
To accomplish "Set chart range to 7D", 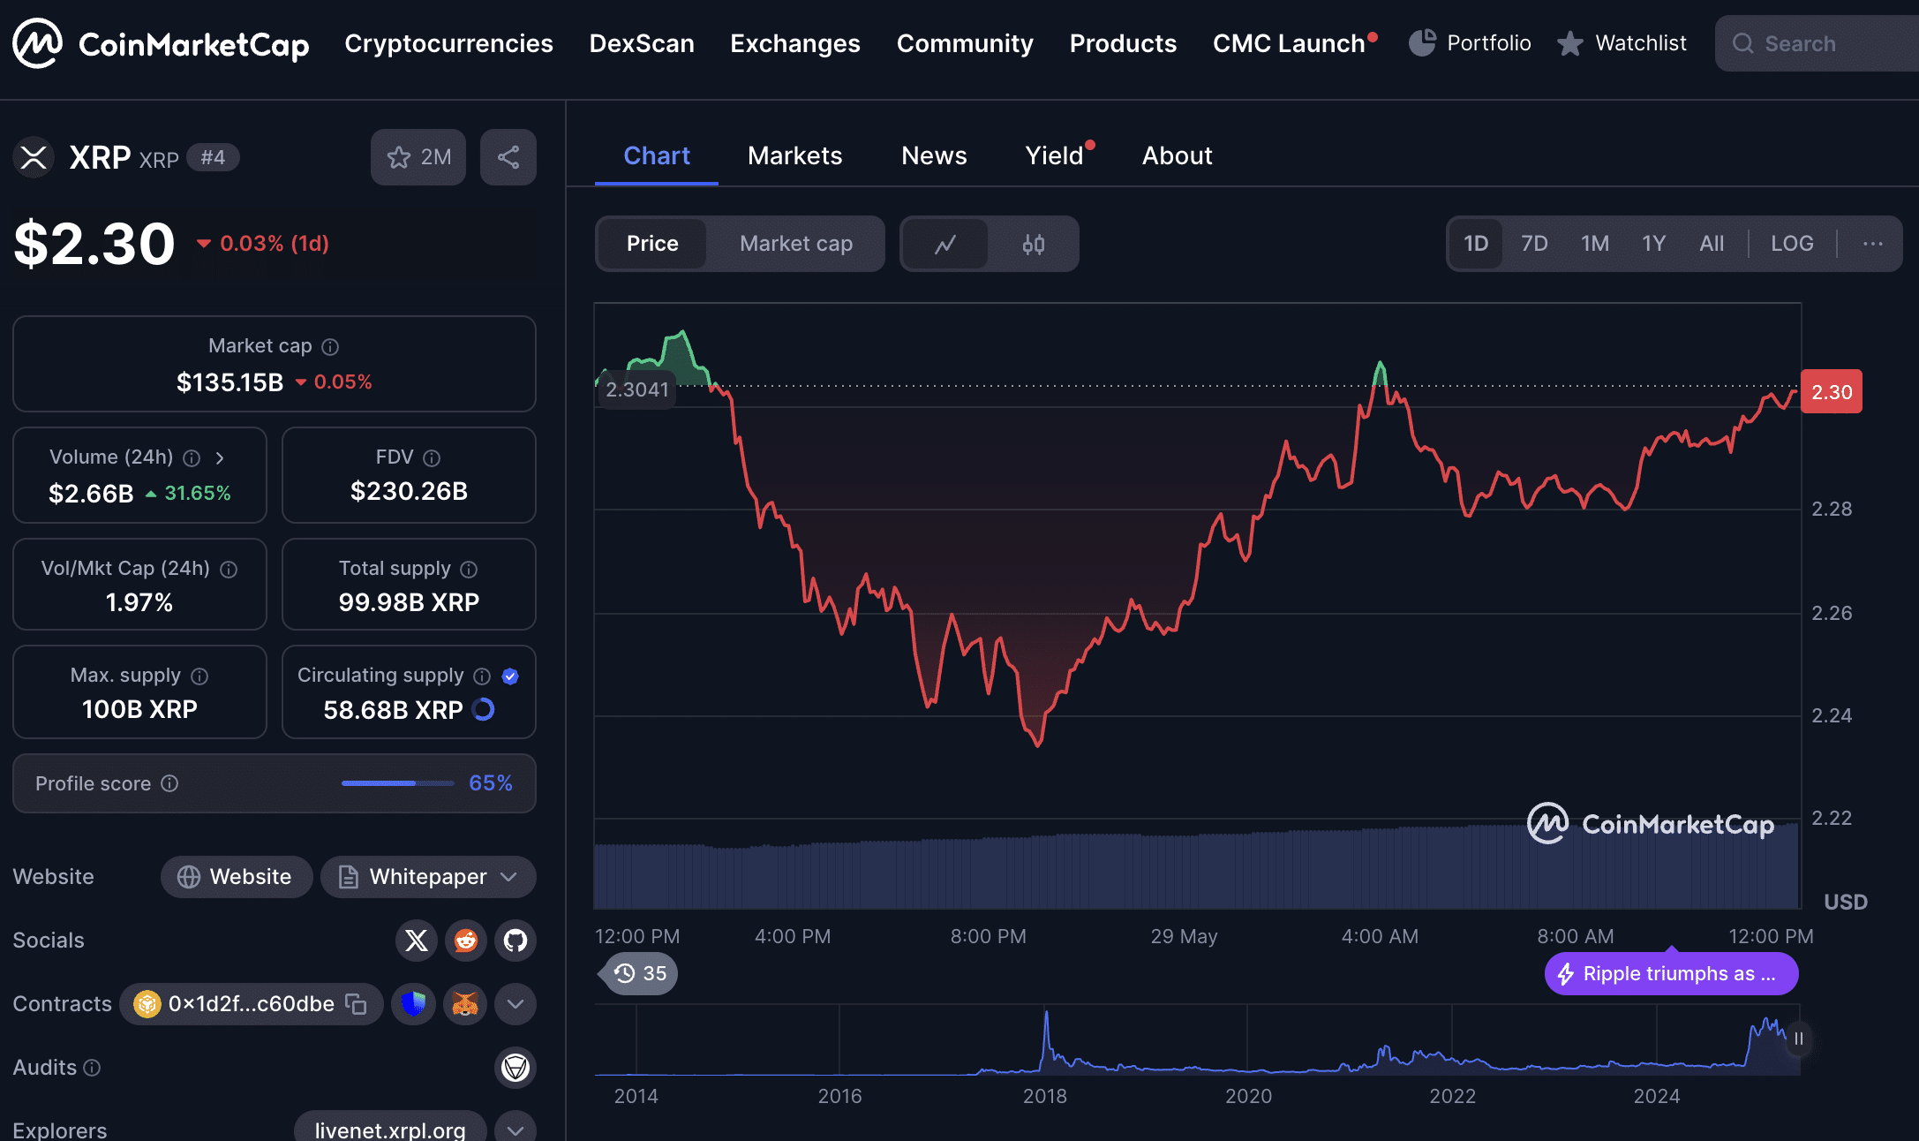I will point(1534,244).
